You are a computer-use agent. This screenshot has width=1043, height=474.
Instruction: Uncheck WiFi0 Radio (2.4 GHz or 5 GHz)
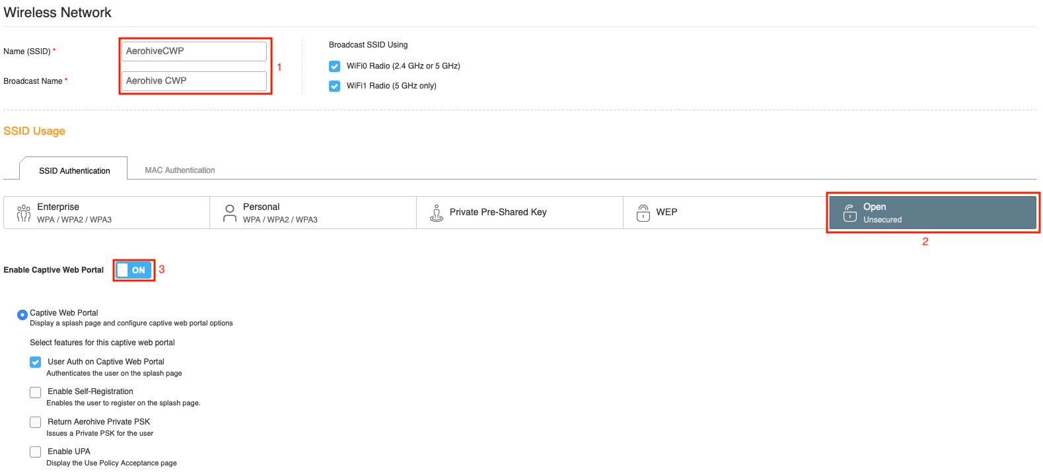(x=335, y=66)
